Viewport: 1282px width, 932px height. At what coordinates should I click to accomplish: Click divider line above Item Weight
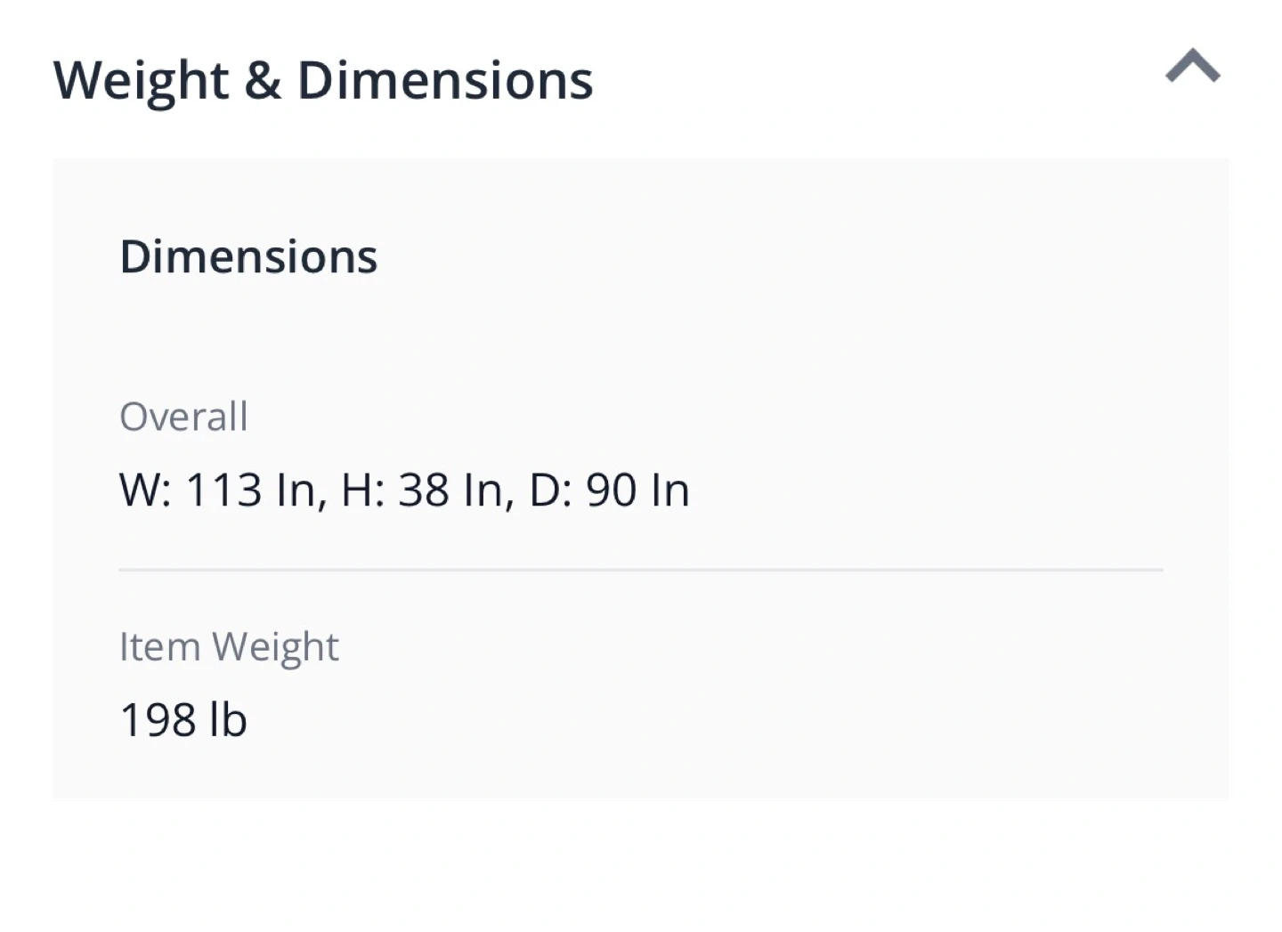(640, 569)
